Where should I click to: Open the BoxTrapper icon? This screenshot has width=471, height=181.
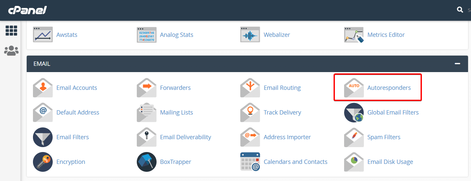147,162
